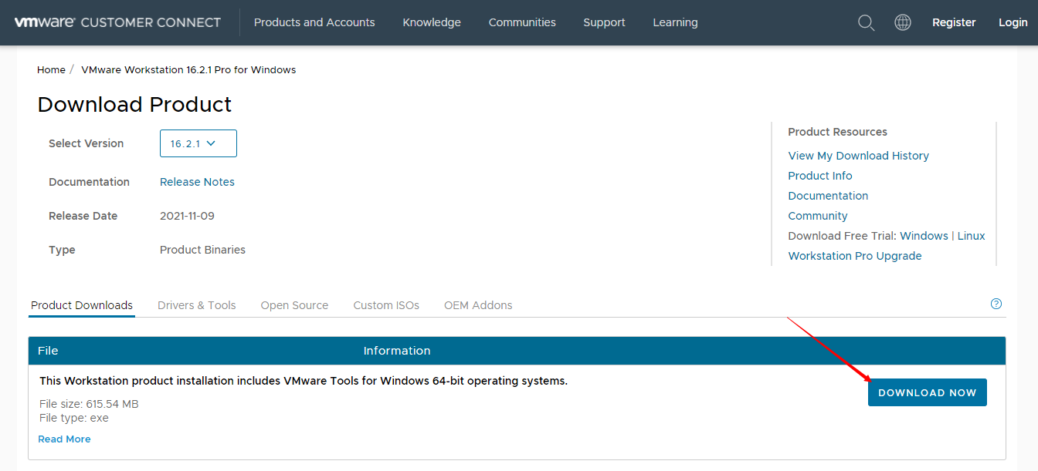Image resolution: width=1038 pixels, height=471 pixels.
Task: Open View My Download History
Action: [x=858, y=156]
